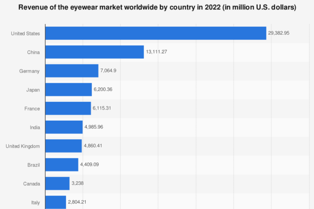Click the France revenue bar
314x209 pixels.
pos(68,108)
